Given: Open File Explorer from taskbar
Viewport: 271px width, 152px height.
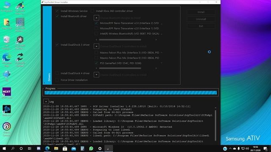Looking at the screenshot, I should (x=56, y=148).
